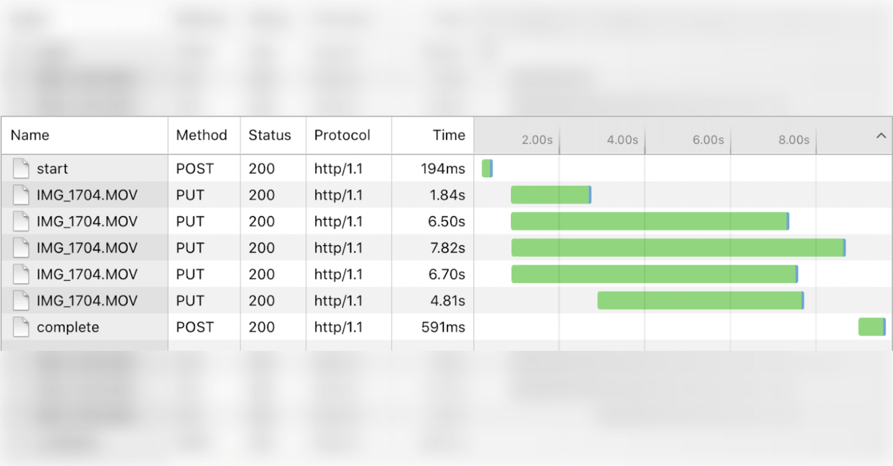Viewport: 893px width, 466px height.
Task: Click file icon of 6.70s IMG_1704.MOV request
Action: coord(21,274)
